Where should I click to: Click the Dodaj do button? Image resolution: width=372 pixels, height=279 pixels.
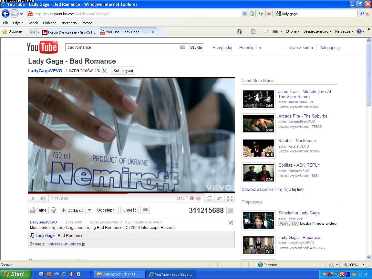click(73, 210)
